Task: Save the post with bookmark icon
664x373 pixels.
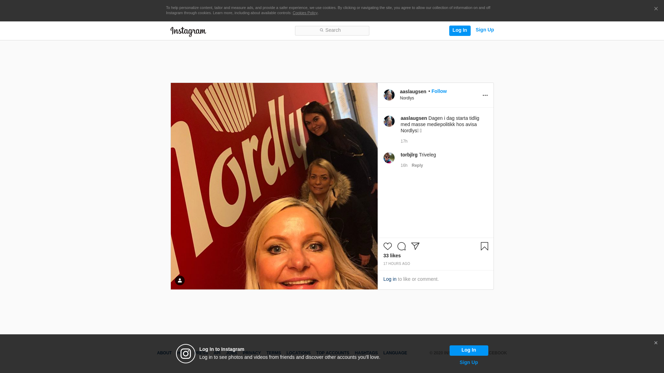Action: 485,246
